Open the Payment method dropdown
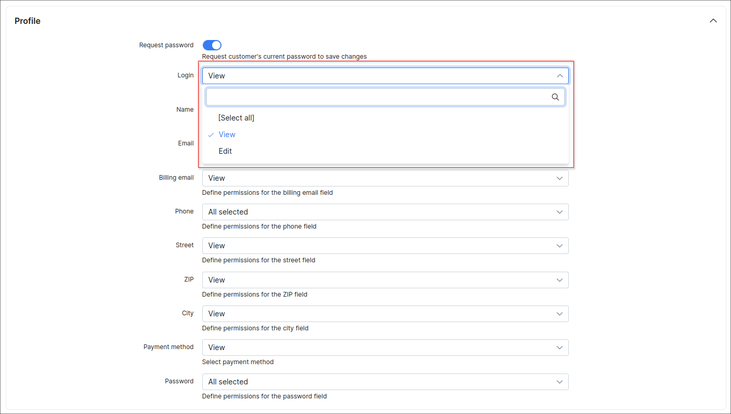 [385, 348]
